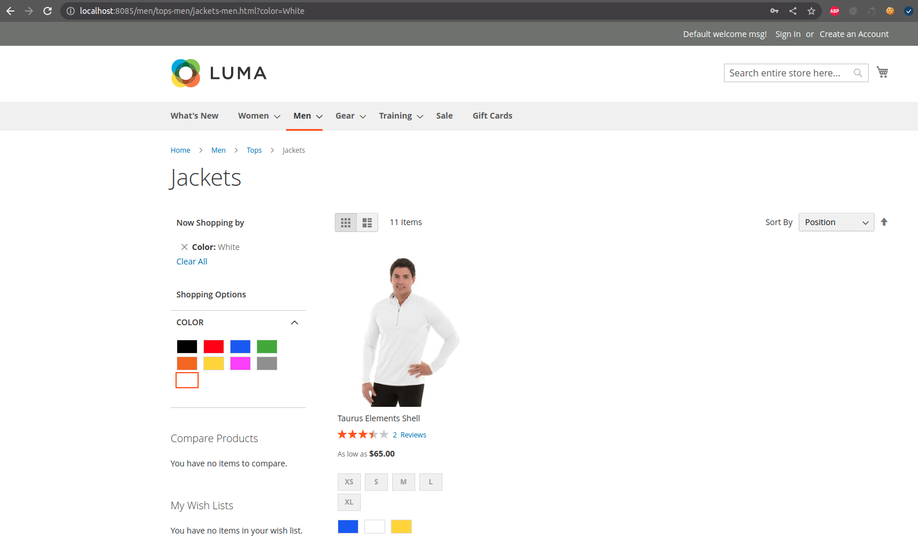
Task: Open the shopping cart icon
Action: tap(882, 72)
